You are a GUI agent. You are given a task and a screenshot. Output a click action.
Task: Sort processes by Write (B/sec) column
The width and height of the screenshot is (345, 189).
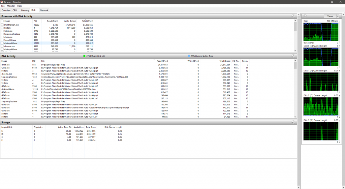(69, 21)
